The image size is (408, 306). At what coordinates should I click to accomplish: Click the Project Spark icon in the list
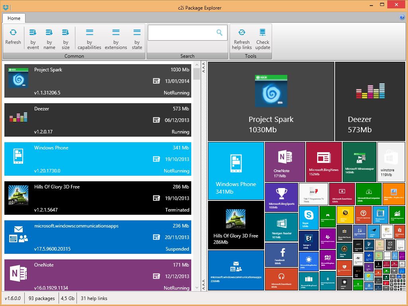(x=18, y=78)
